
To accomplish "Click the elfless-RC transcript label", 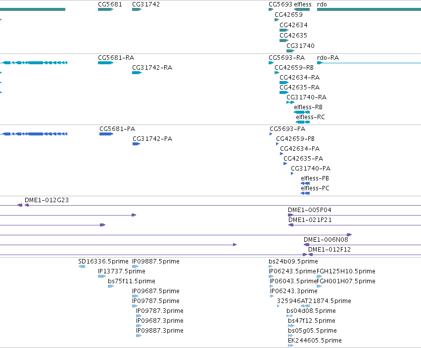I will (x=310, y=117).
